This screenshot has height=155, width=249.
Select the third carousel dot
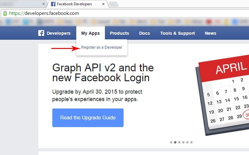179,142
